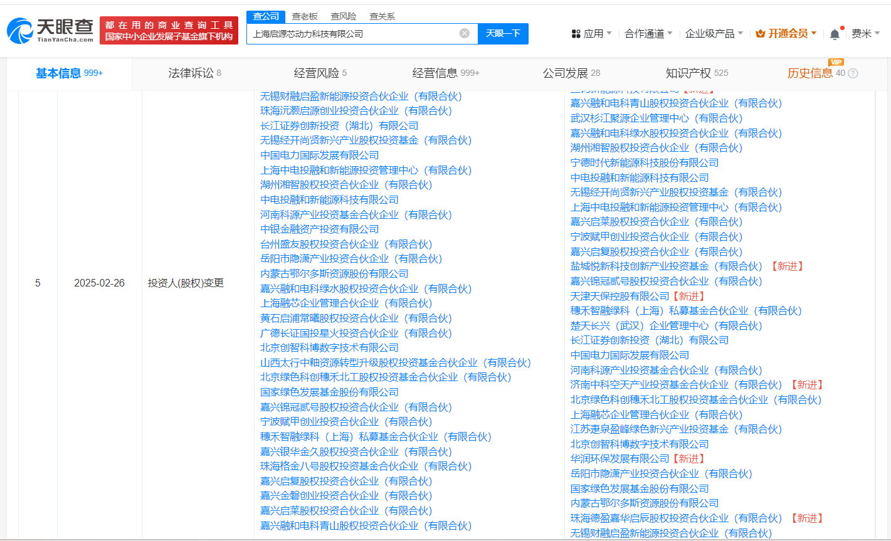Click the 525 count beside 知识产权
This screenshot has width=891, height=541.
(x=721, y=73)
